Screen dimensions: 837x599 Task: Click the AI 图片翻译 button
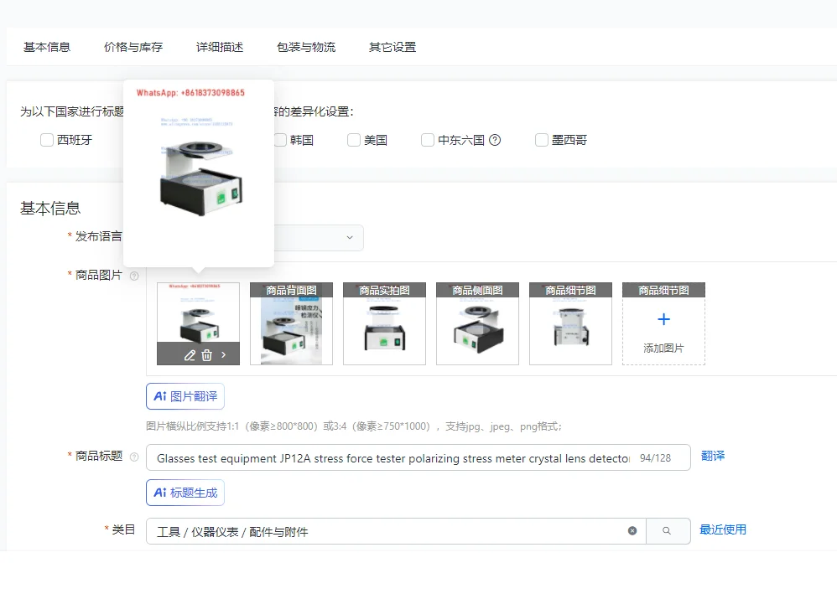pyautogui.click(x=185, y=396)
